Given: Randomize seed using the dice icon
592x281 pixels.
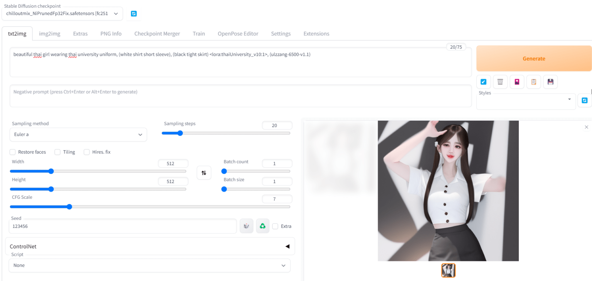Looking at the screenshot, I should point(246,226).
